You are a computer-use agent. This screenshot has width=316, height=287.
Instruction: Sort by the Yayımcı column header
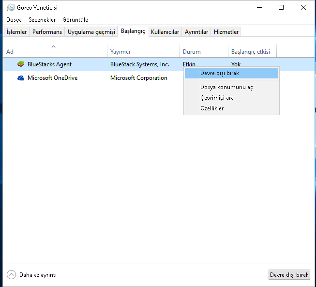[x=120, y=52]
